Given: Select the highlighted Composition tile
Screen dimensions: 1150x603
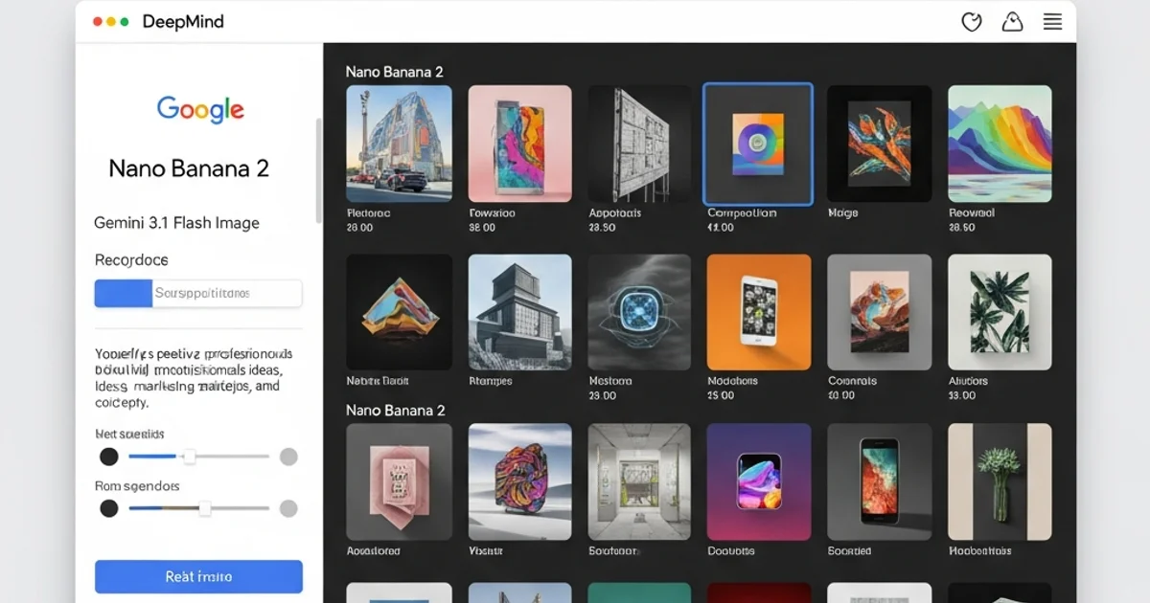Looking at the screenshot, I should [758, 144].
